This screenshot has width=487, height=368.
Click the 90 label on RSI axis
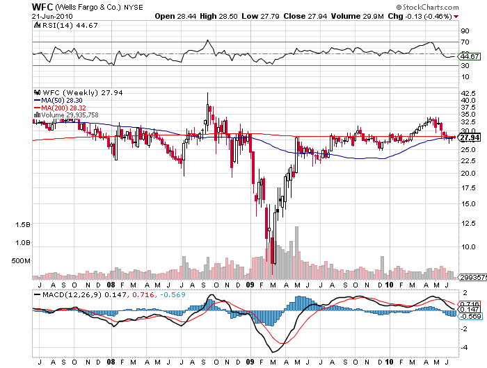click(x=465, y=31)
